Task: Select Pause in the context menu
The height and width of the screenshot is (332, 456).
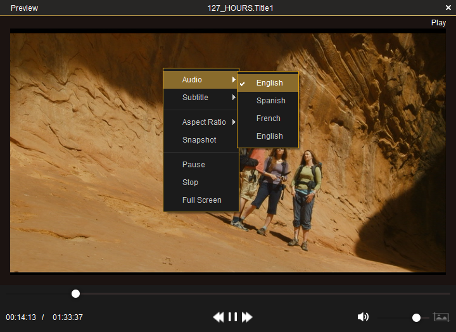Action: (201, 165)
